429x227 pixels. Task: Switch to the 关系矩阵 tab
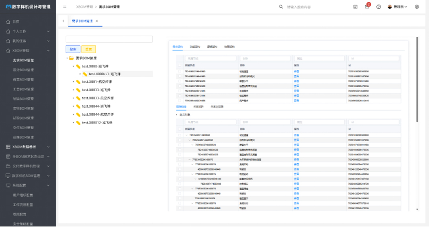click(198, 107)
